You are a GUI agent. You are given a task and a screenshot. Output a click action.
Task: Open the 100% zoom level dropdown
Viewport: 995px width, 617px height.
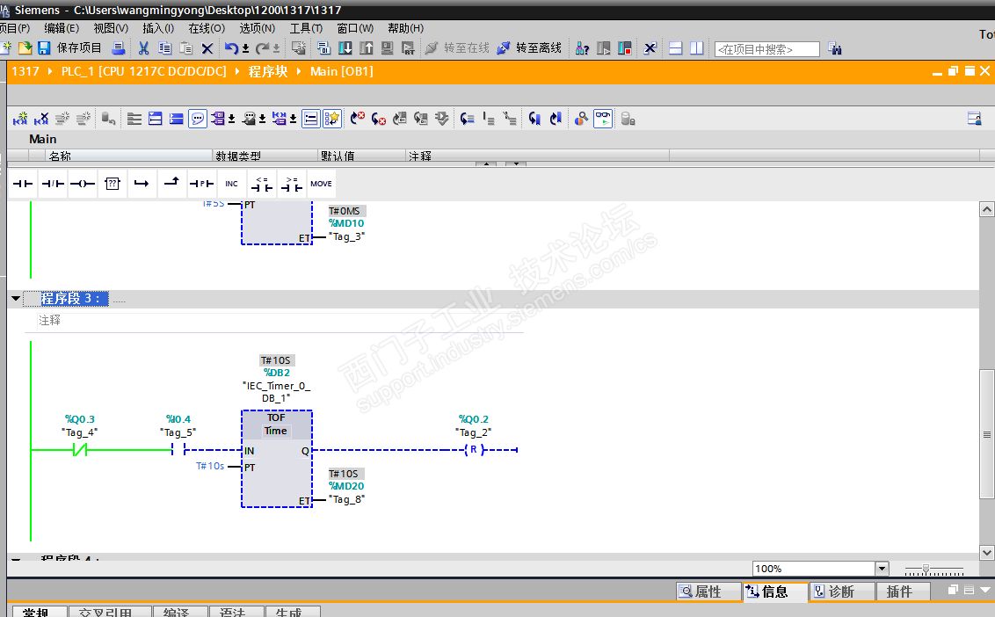click(882, 569)
